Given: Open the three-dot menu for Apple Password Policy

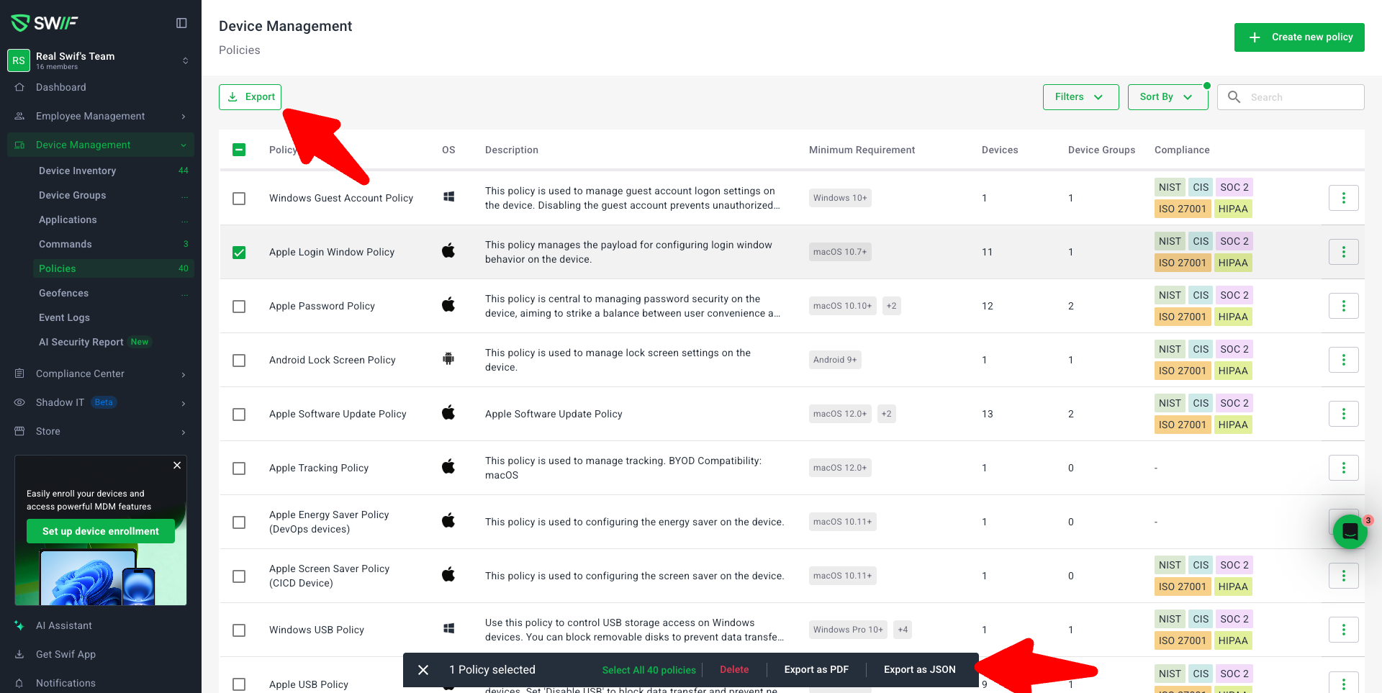Looking at the screenshot, I should (x=1343, y=306).
